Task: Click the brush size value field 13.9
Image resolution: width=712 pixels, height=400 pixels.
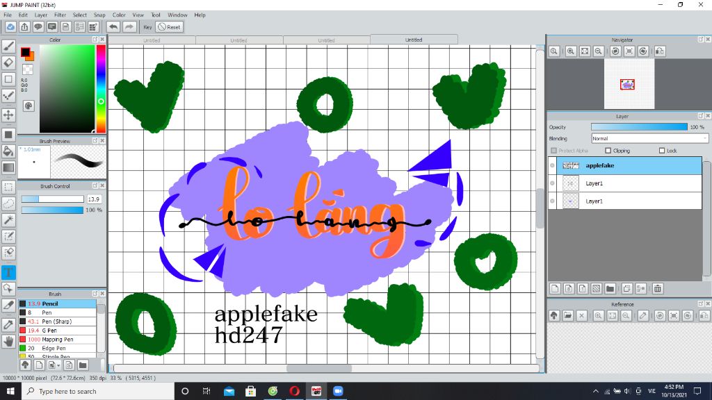Action: click(x=94, y=199)
